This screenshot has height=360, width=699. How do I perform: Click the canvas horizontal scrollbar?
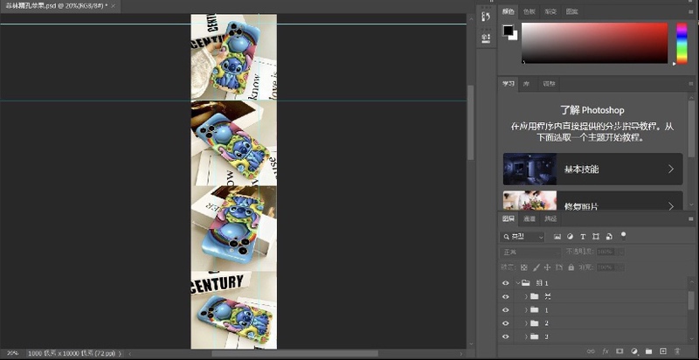pos(294,353)
